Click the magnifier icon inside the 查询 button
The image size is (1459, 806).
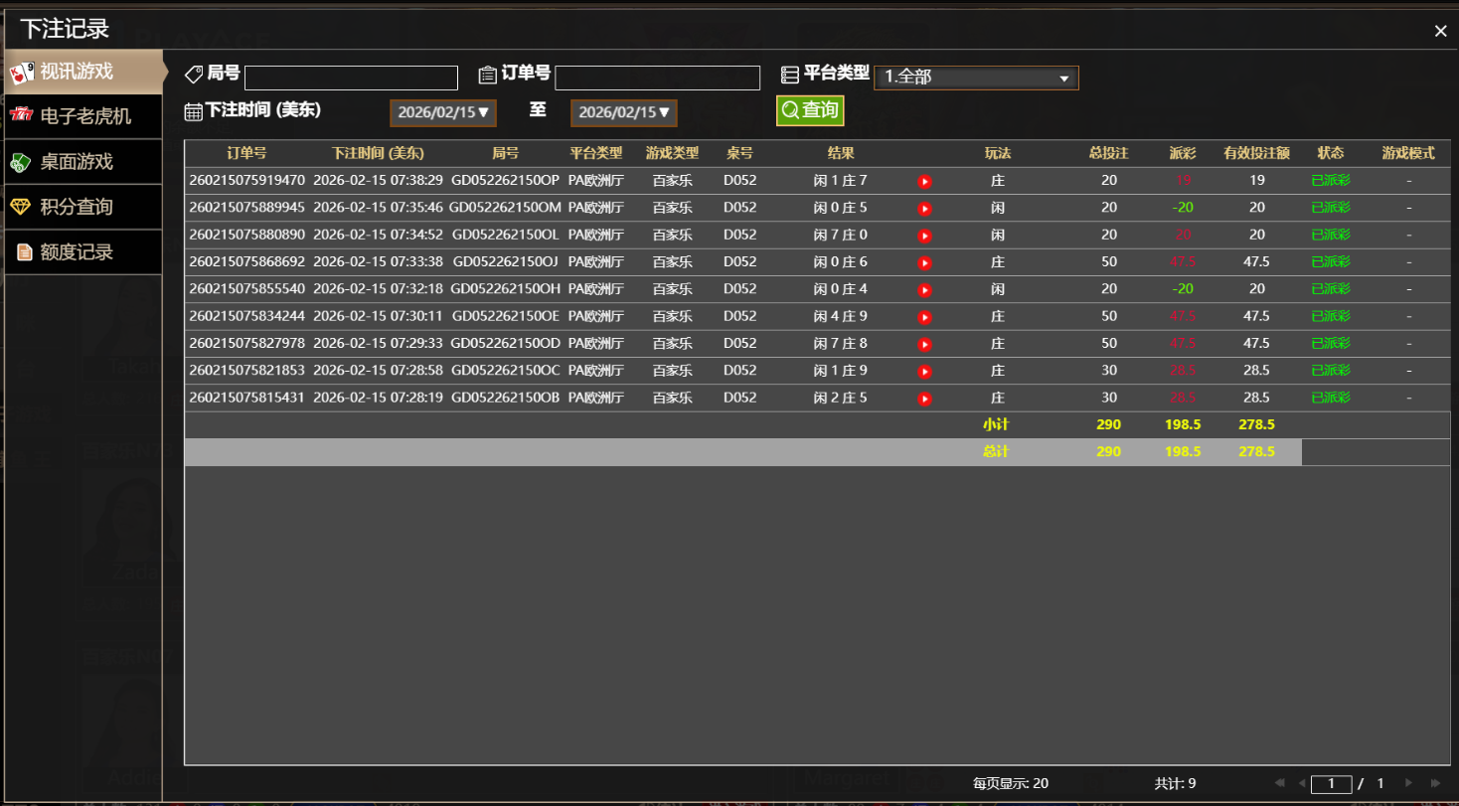tap(790, 110)
